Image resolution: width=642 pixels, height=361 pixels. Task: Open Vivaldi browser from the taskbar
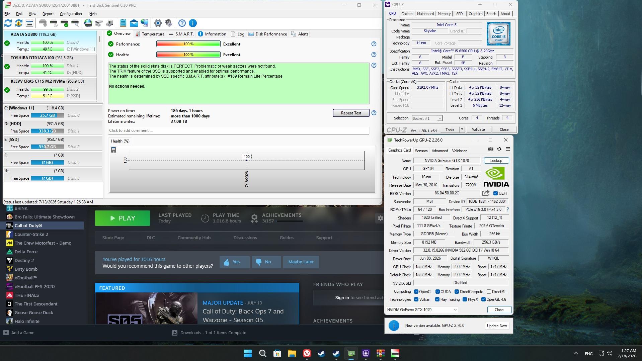(307, 353)
